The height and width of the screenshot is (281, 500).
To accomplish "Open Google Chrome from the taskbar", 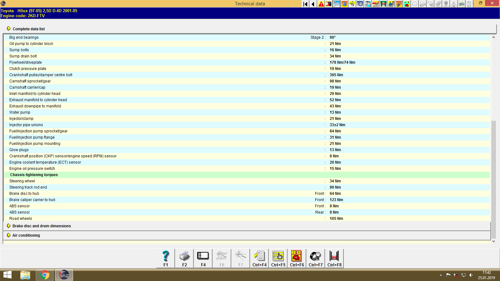I will point(45,275).
